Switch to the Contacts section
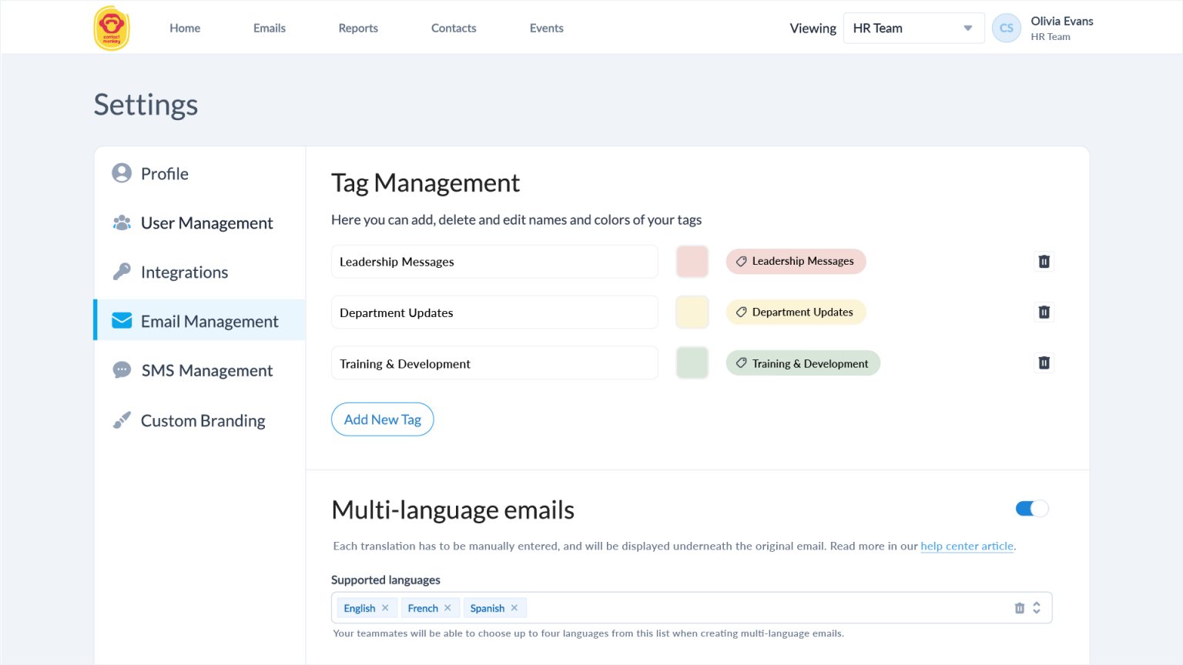 (x=454, y=28)
